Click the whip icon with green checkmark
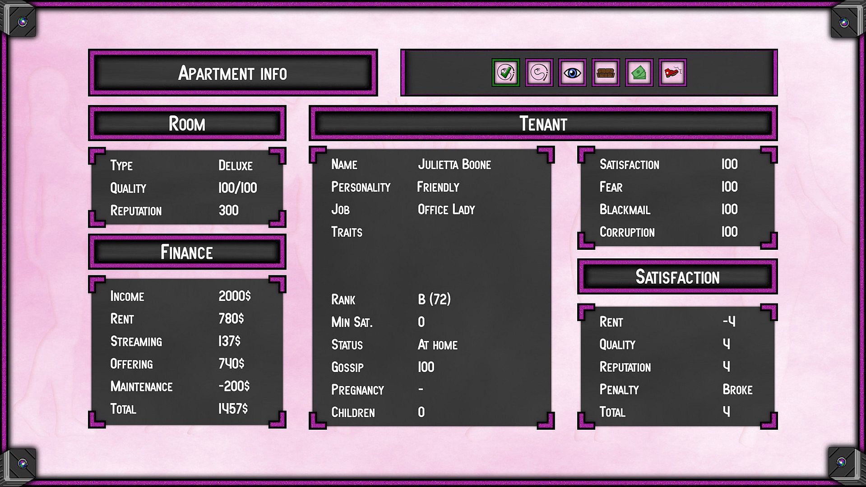 point(505,73)
